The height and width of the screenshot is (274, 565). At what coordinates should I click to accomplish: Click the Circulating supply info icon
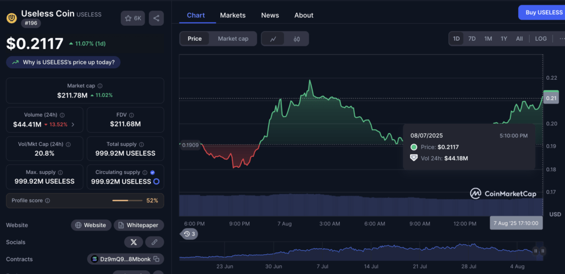145,173
